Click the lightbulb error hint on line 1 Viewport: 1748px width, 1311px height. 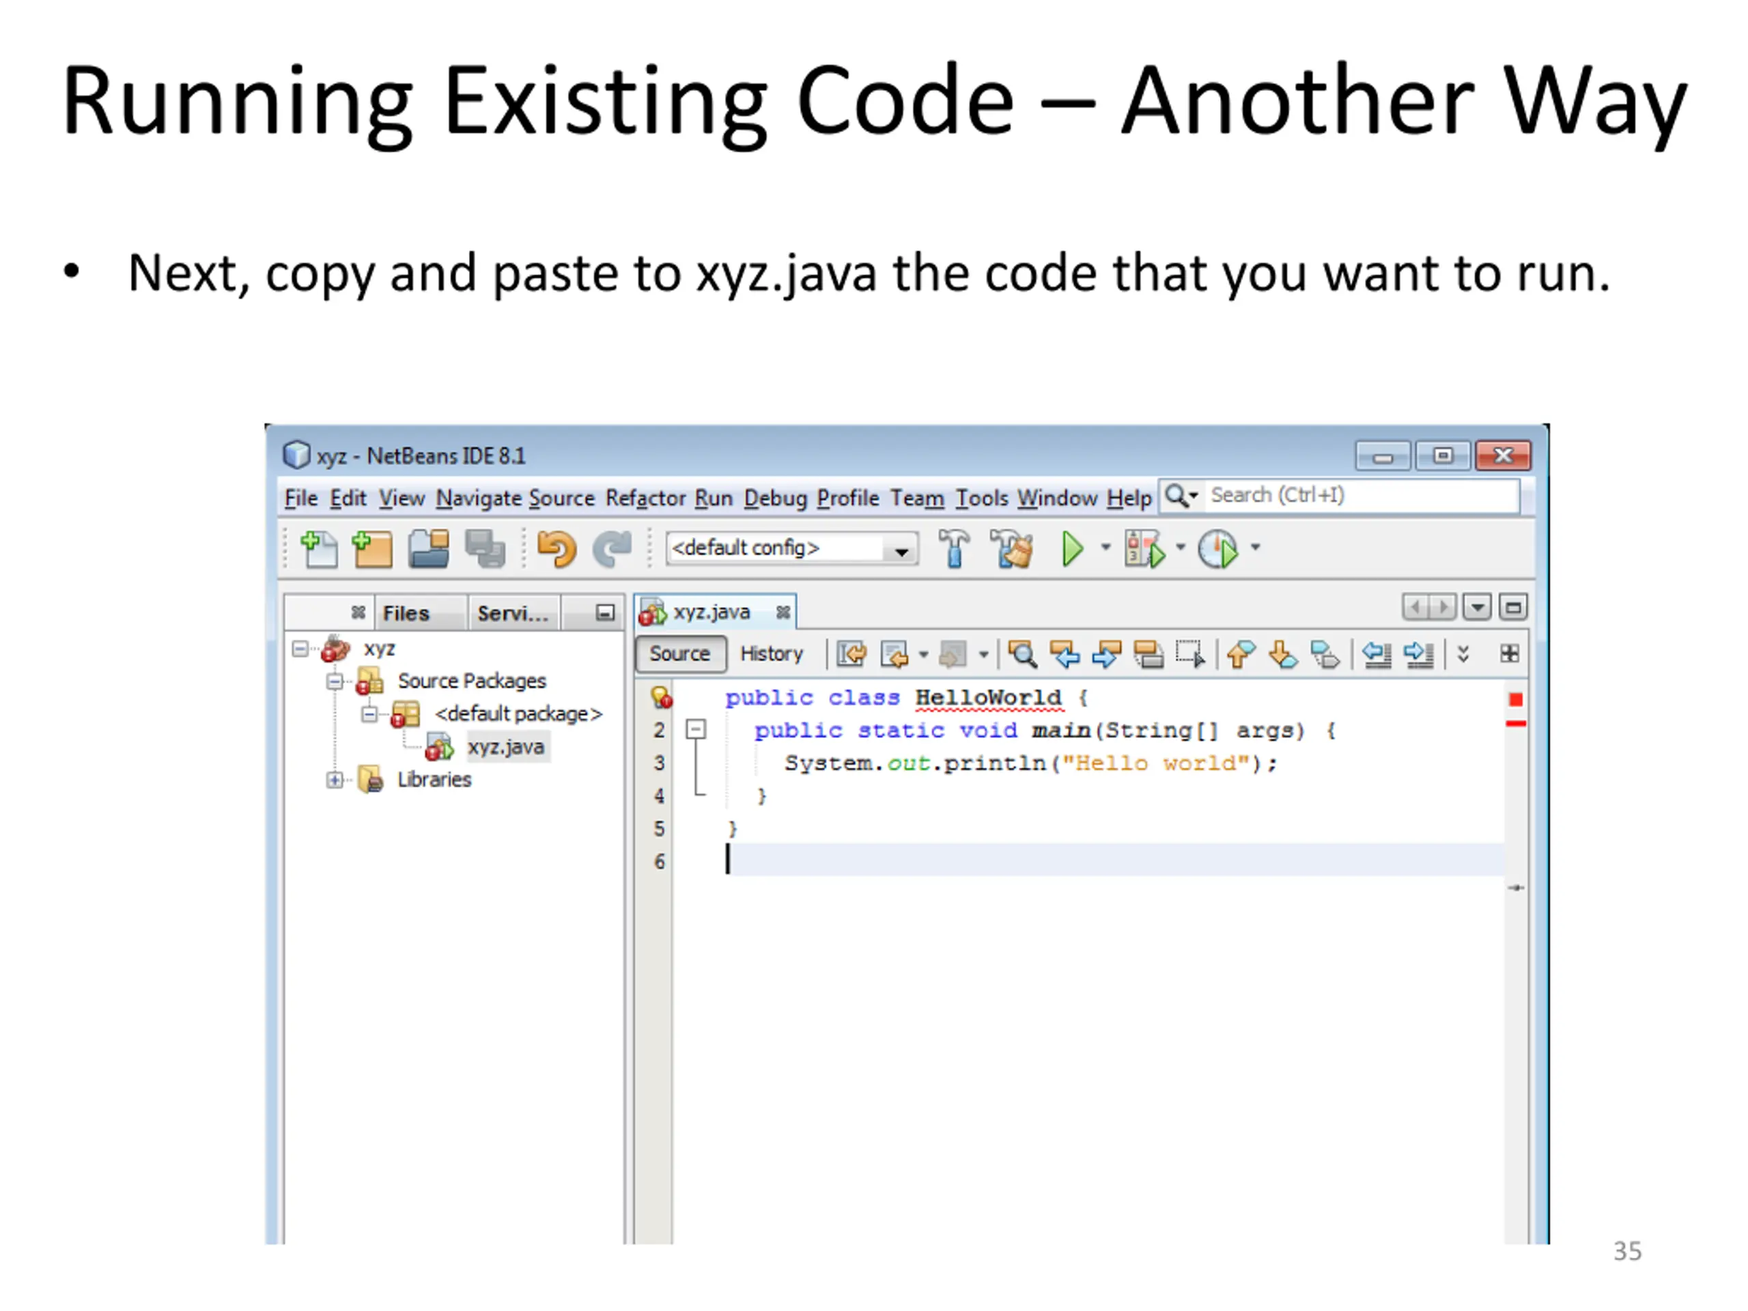click(x=661, y=697)
